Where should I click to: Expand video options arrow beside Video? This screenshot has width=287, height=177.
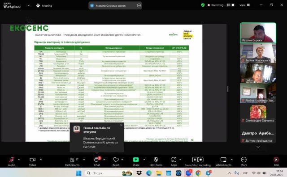click(41, 160)
